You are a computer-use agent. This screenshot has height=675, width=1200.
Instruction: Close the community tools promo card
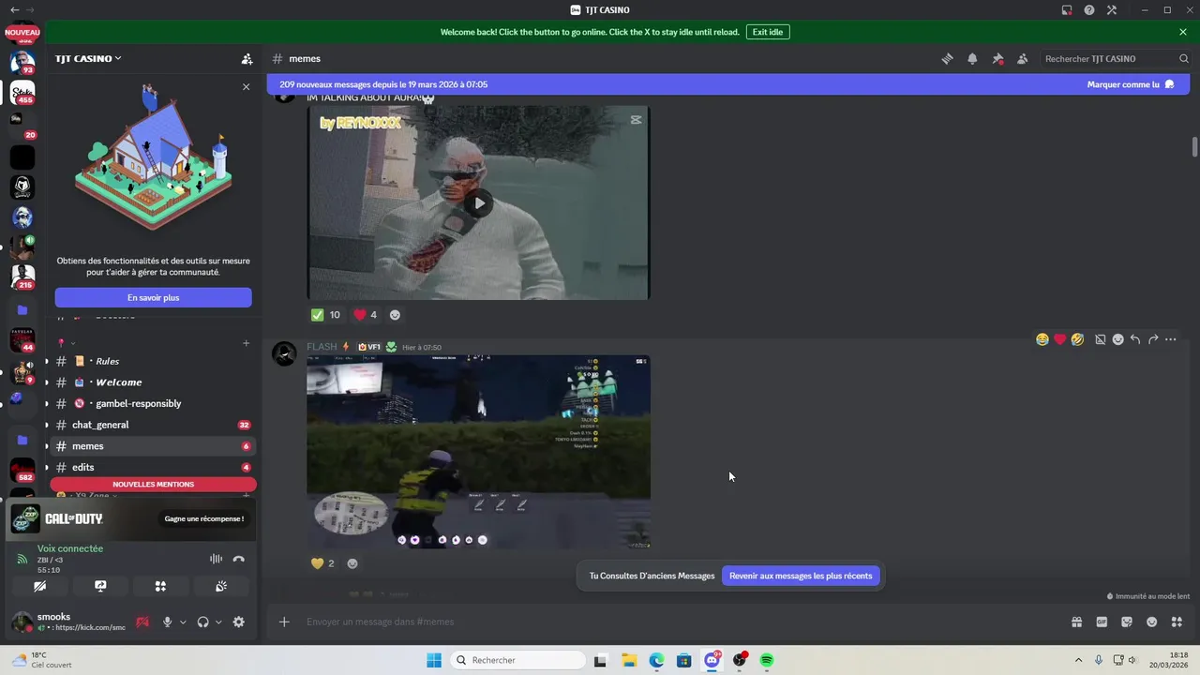point(246,86)
